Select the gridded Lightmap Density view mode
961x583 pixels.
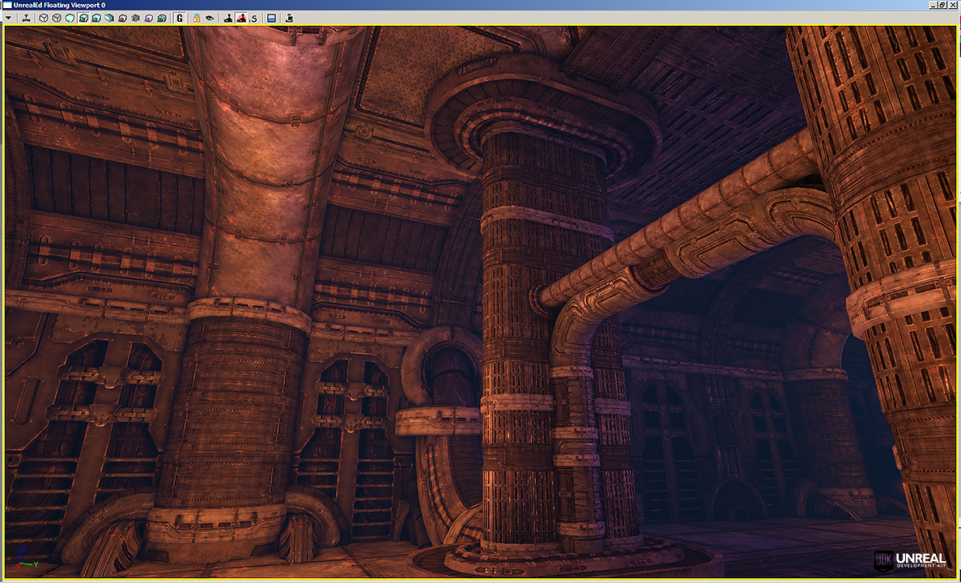point(162,18)
